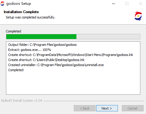Click the Installation Complete heading
Viewport: 146px width, 114px height.
pos(21,12)
